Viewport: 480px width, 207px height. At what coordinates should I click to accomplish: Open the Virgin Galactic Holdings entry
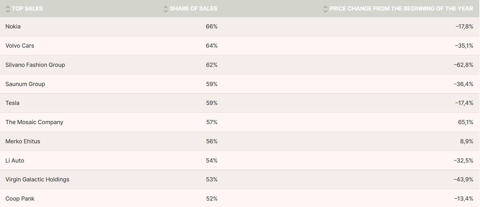click(x=37, y=179)
